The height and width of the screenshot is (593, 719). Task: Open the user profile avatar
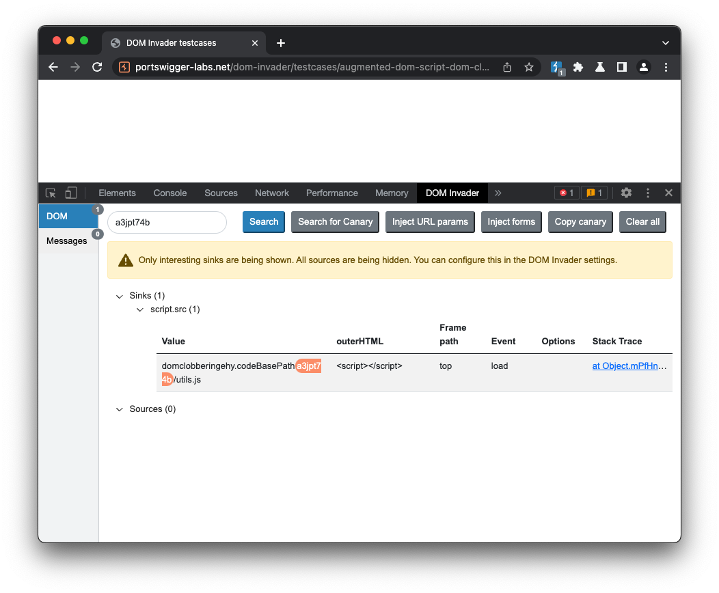[x=644, y=68]
